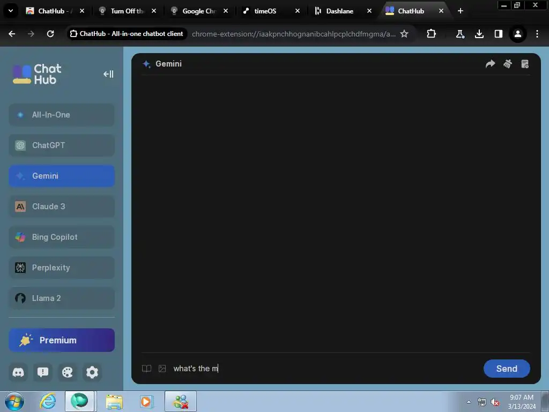Viewport: 549px width, 412px height.
Task: Toggle the Chrome side panel
Action: coord(499,34)
